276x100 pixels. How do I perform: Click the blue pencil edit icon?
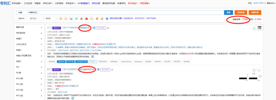[x=107, y=18]
